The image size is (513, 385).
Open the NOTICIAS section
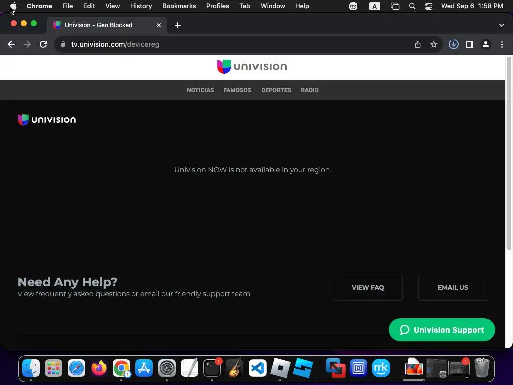pyautogui.click(x=200, y=90)
